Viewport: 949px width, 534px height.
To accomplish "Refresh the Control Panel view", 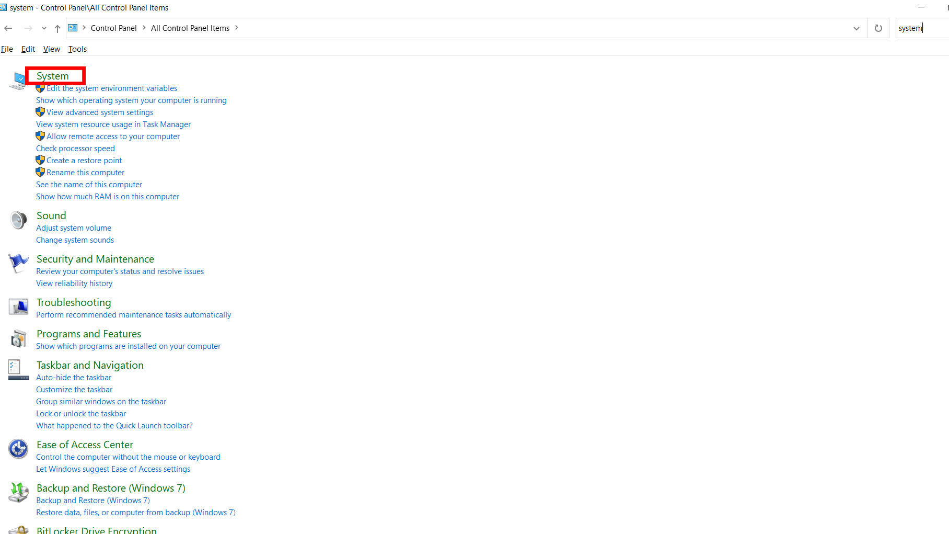I will [x=878, y=28].
